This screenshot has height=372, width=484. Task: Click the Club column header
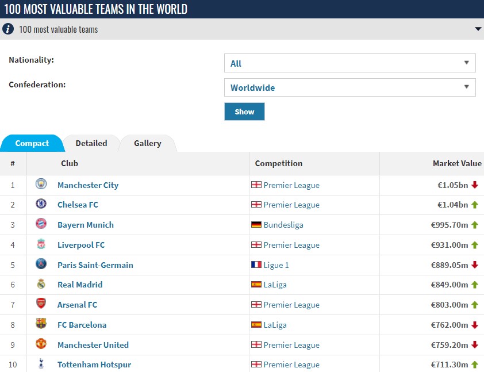[70, 163]
